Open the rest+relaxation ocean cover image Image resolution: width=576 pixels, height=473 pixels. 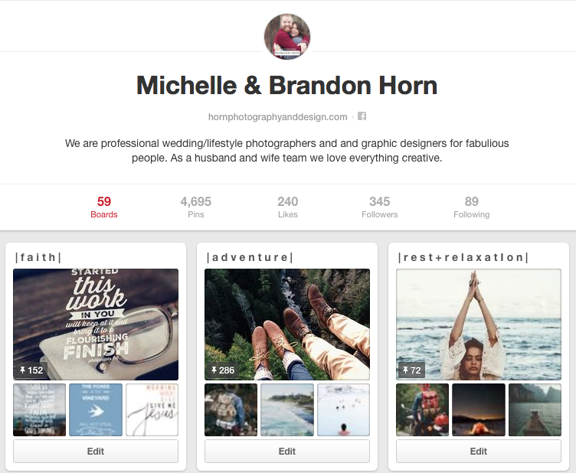click(x=479, y=325)
